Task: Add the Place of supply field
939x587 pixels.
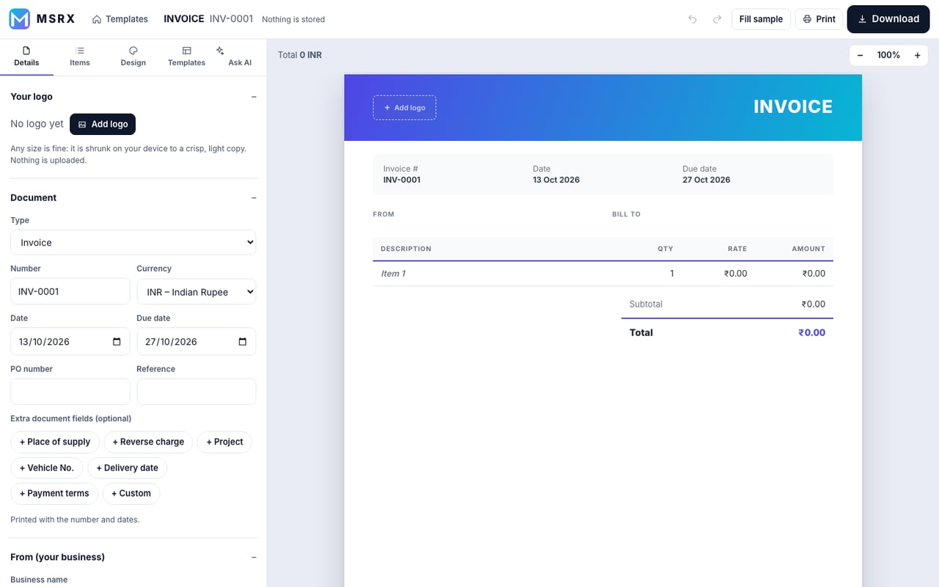Action: (x=55, y=442)
